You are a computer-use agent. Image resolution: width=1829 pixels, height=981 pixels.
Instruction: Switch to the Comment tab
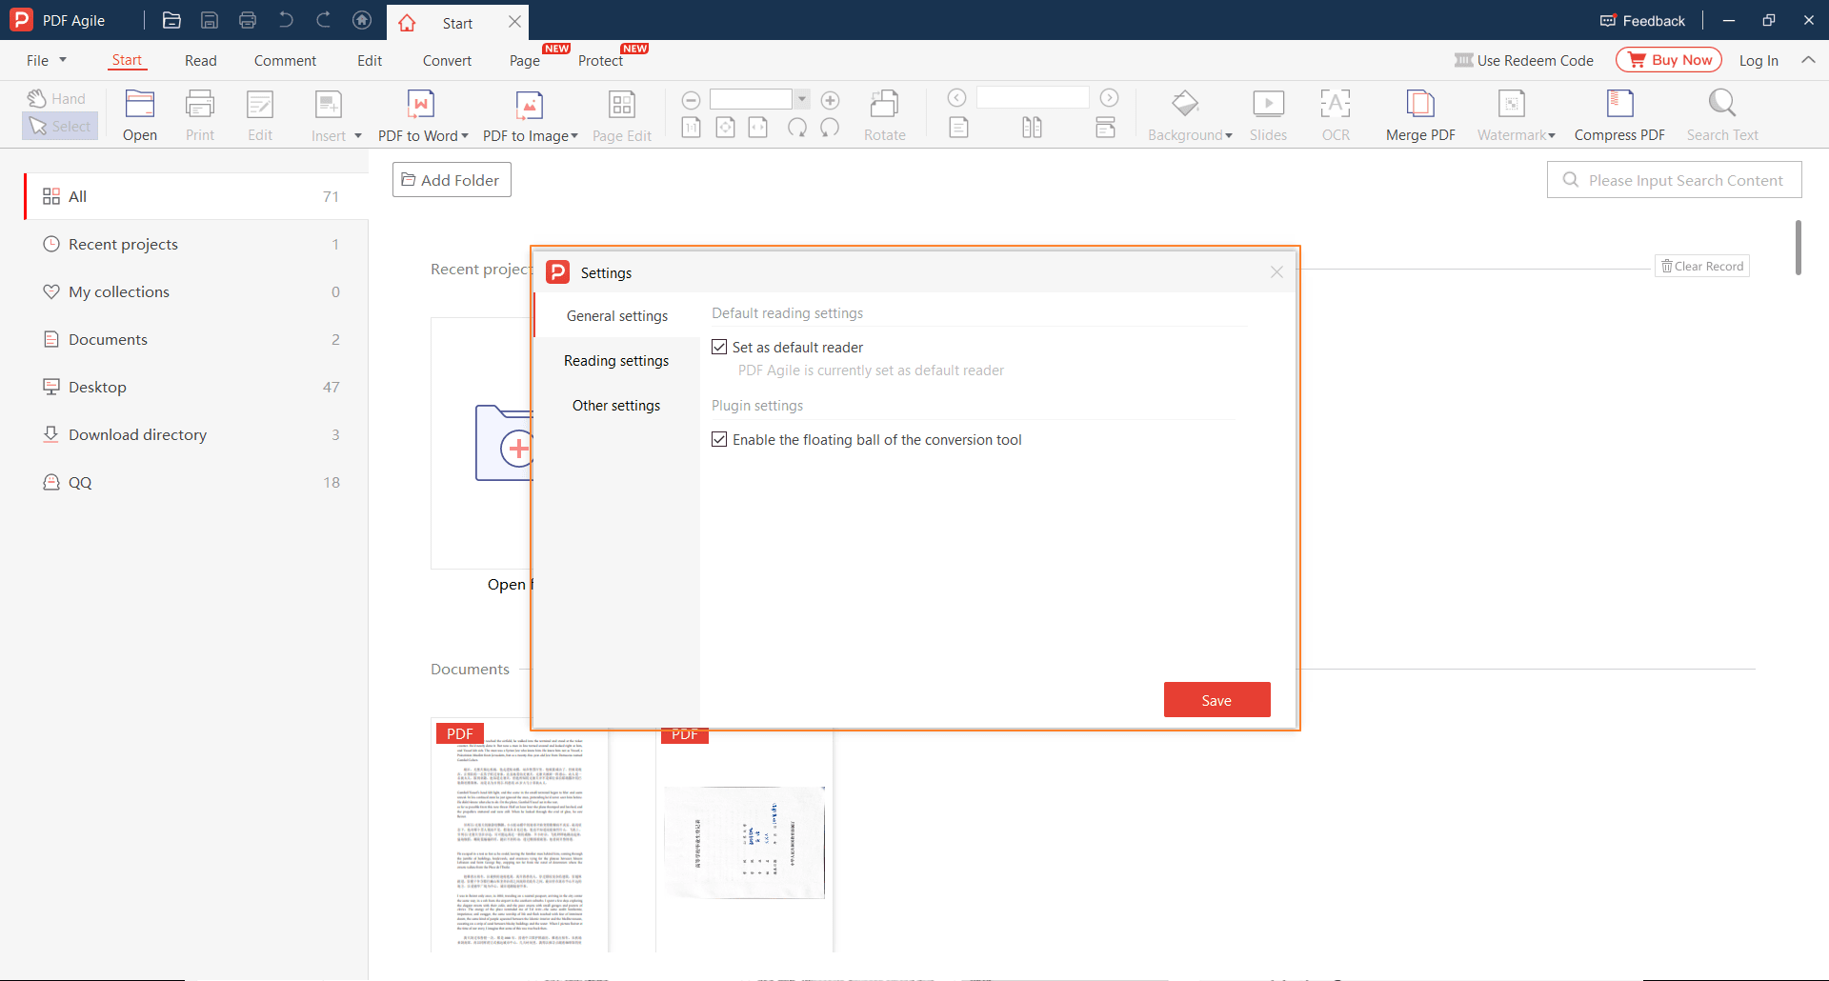coord(285,60)
